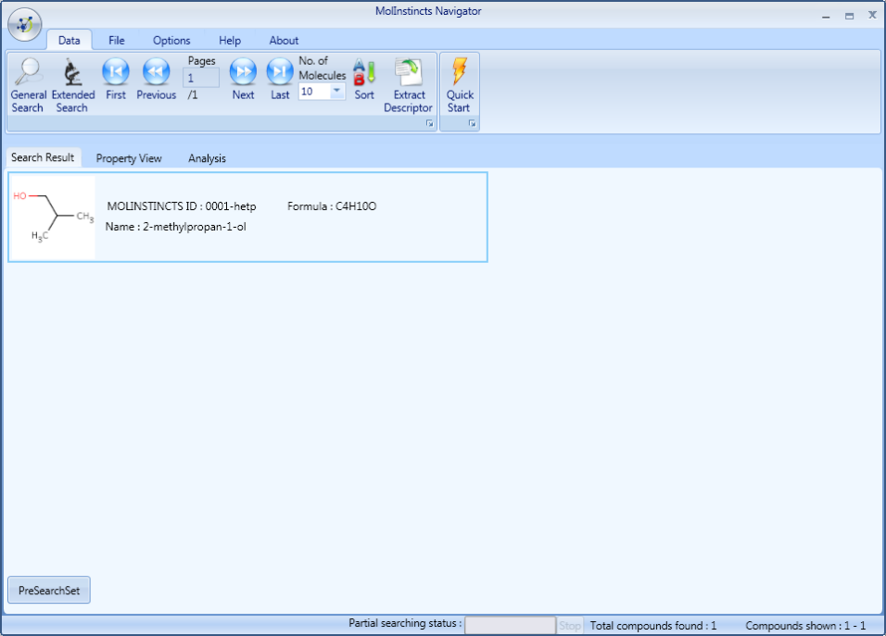Sort the search results

point(364,80)
